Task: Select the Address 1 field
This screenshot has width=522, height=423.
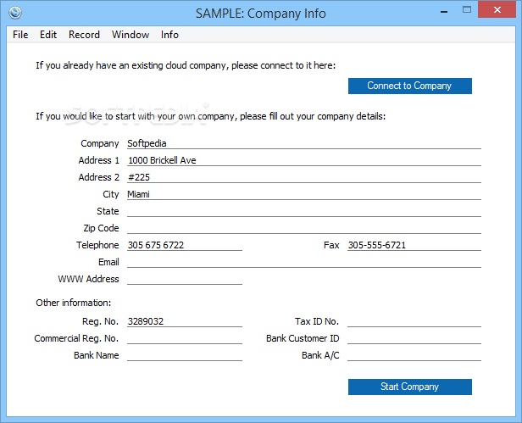Action: (304, 160)
